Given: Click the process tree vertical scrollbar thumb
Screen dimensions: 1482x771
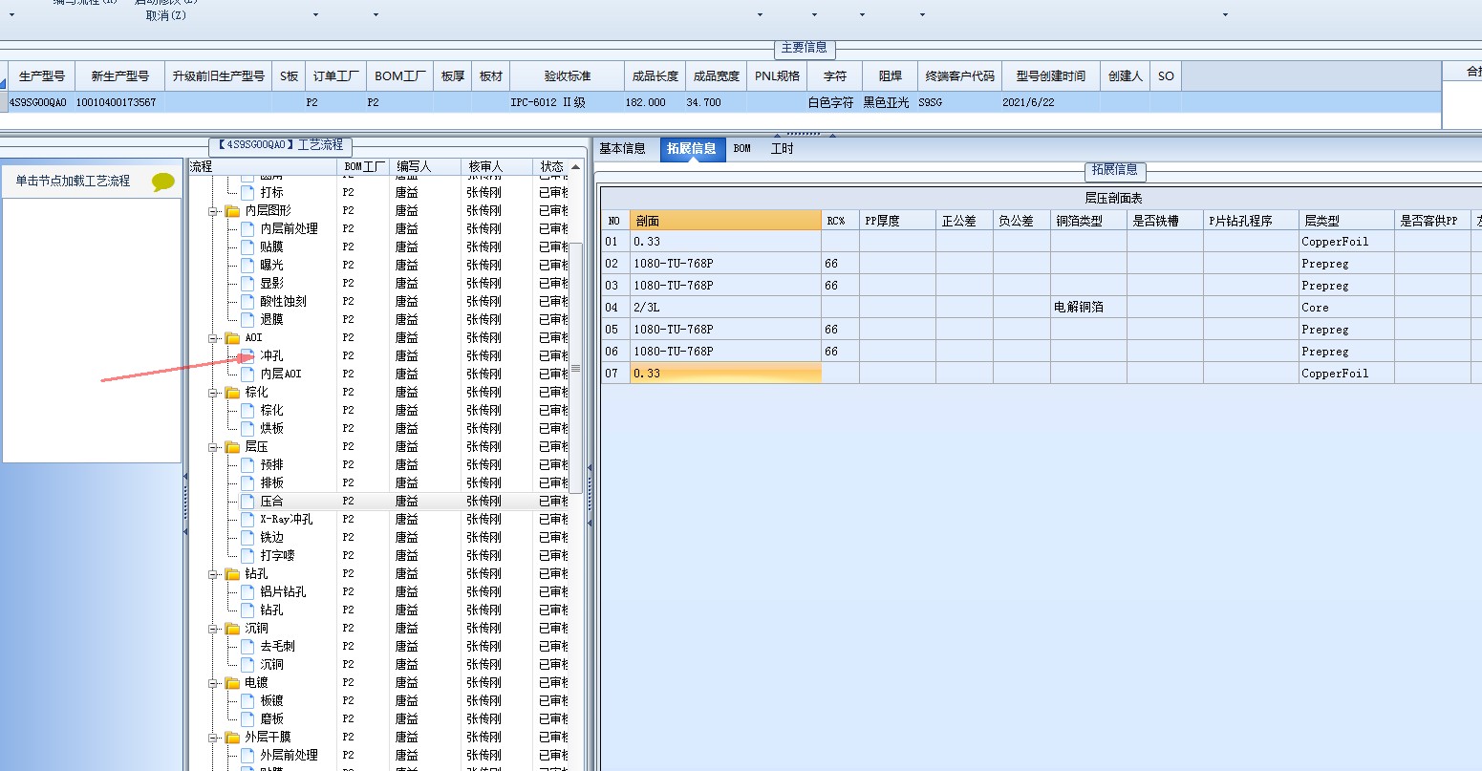Looking at the screenshot, I should 576,368.
